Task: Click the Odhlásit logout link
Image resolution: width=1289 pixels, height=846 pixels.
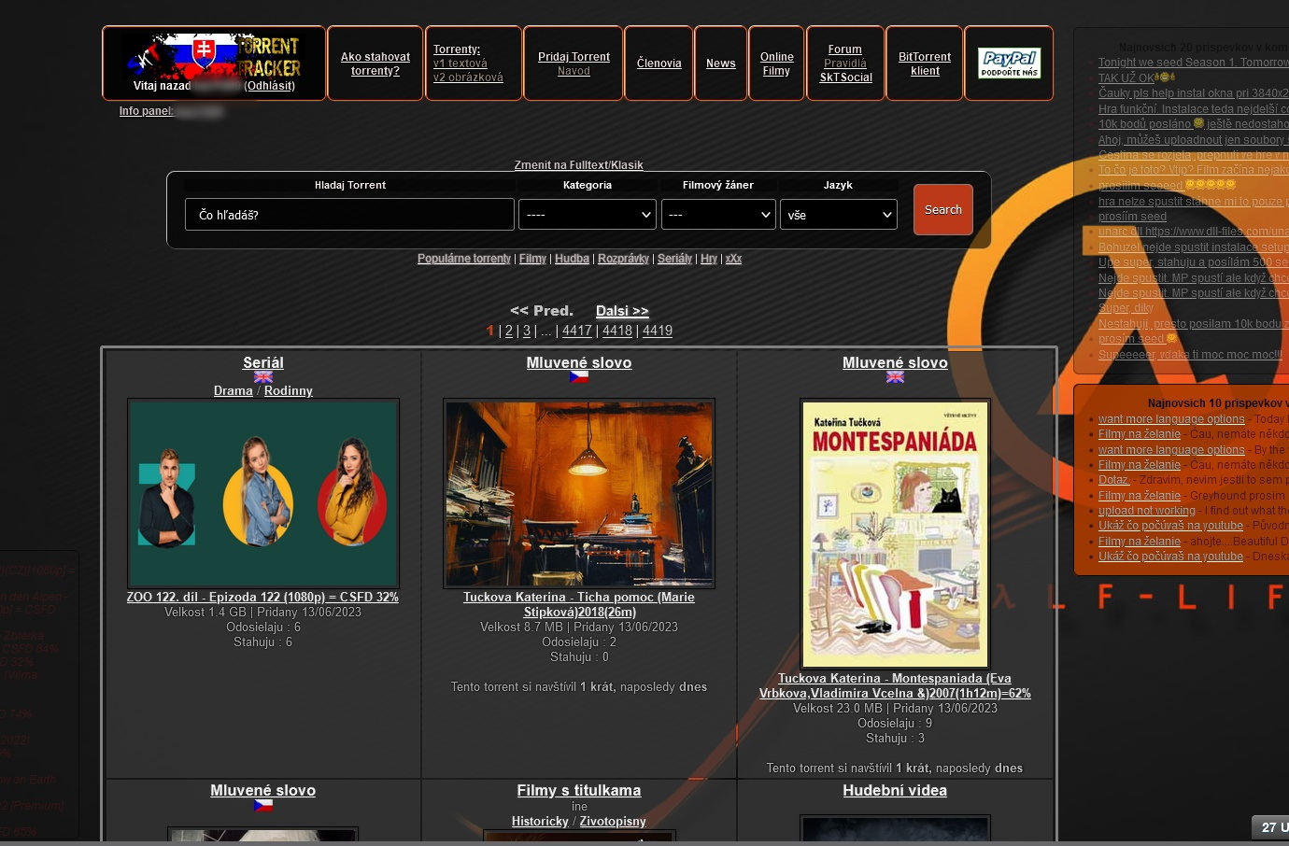Action: point(270,86)
